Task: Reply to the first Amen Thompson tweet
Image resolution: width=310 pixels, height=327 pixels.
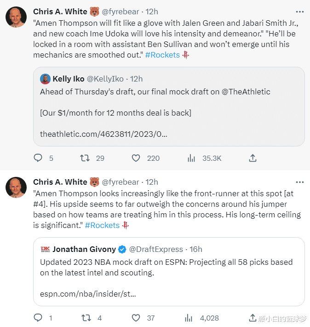Action: click(x=38, y=158)
